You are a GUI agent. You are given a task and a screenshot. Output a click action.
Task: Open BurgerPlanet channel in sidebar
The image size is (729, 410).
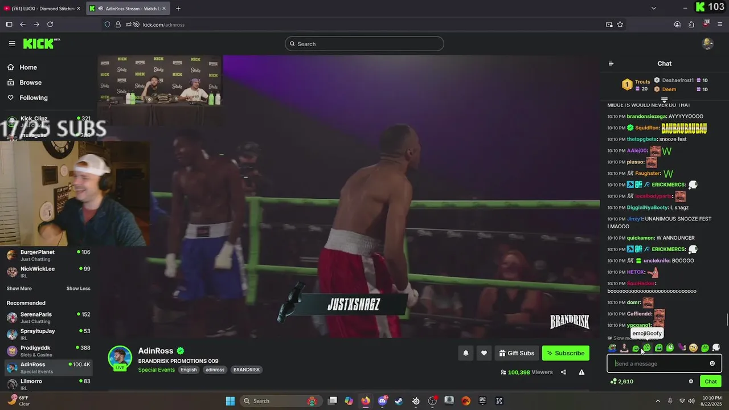[x=48, y=255]
